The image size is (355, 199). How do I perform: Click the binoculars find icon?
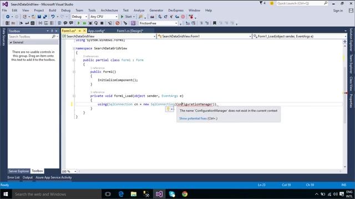tap(152, 17)
